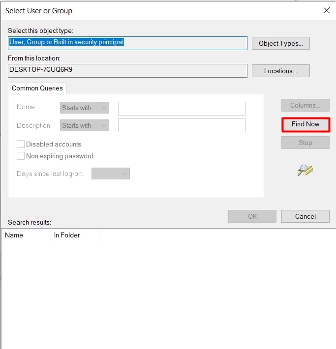The width and height of the screenshot is (336, 349).
Task: Select the object type field text
Action: (x=127, y=43)
